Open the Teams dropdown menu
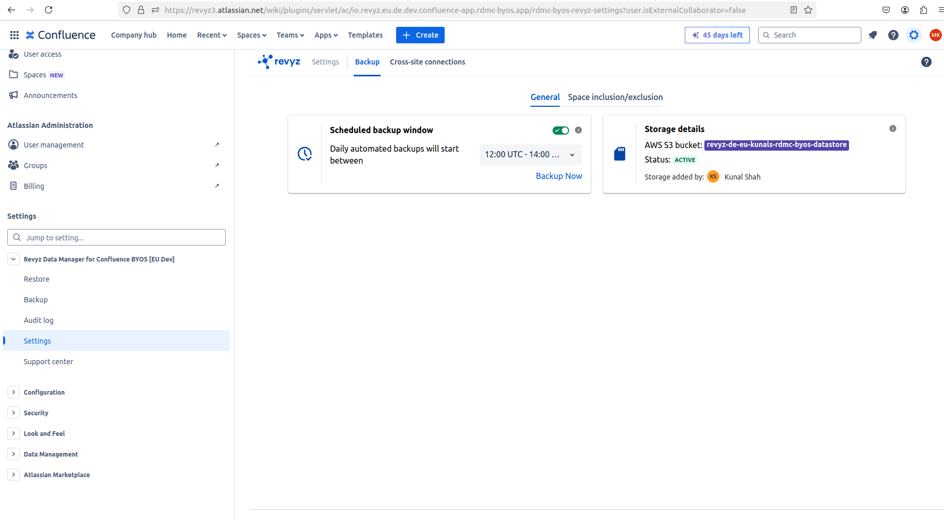The height and width of the screenshot is (520, 944). pos(290,35)
